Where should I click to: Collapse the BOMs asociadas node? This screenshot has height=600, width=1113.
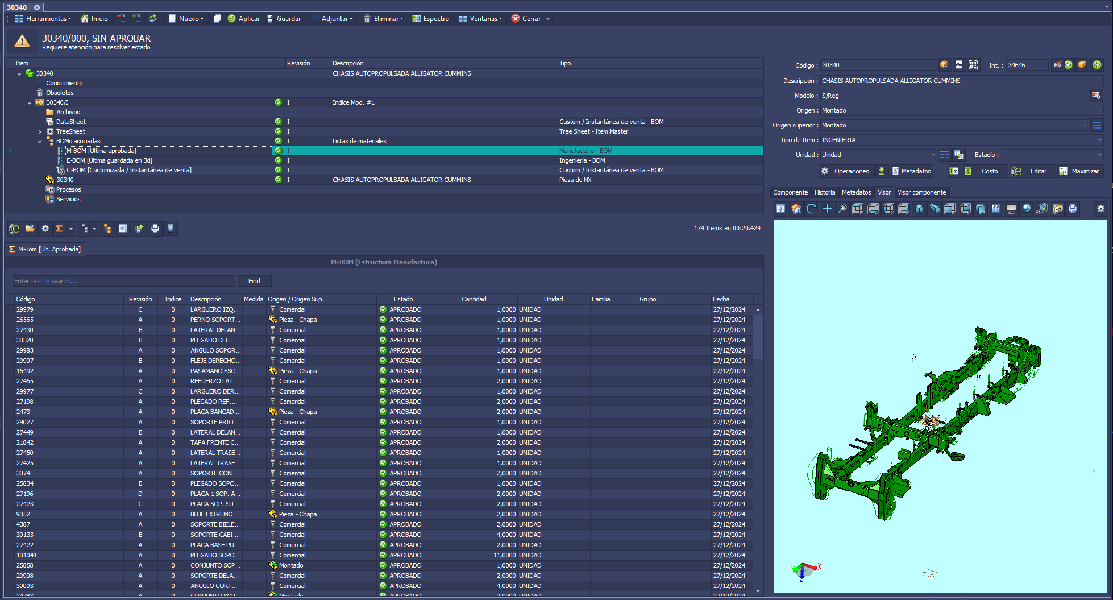click(40, 142)
